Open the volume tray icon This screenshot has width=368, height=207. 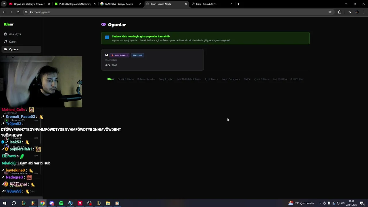343,203
